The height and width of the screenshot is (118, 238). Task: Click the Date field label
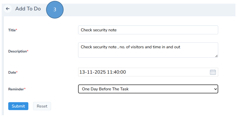point(12,72)
